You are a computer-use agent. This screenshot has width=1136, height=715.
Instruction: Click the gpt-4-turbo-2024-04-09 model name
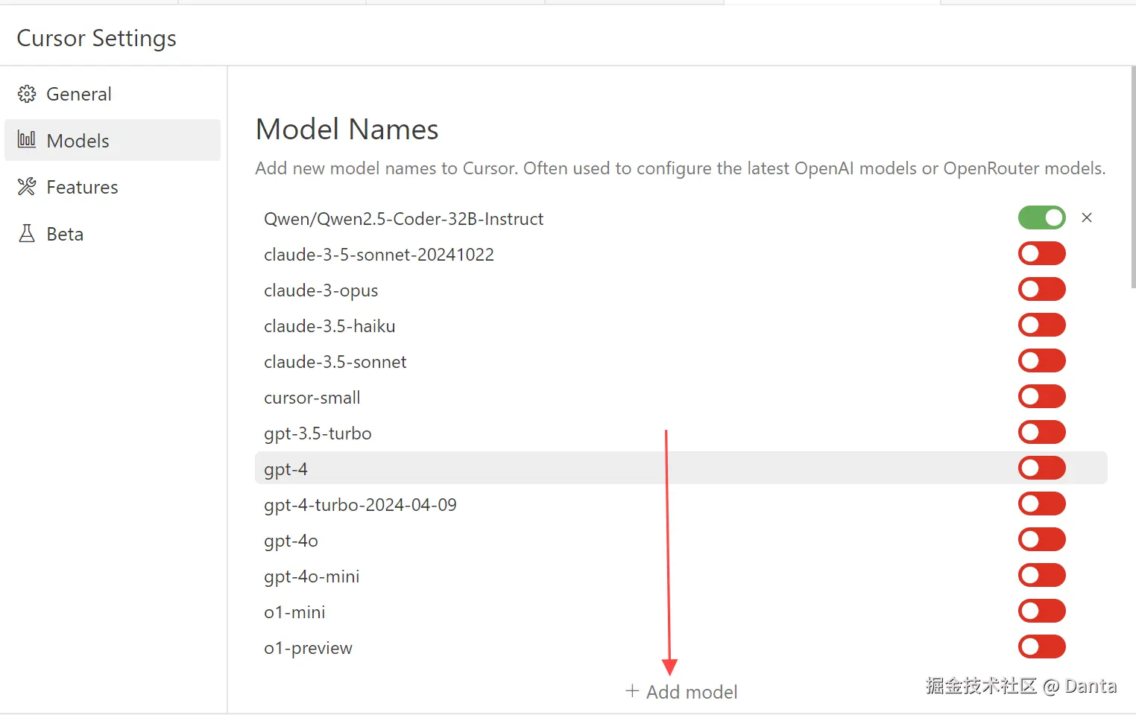(x=360, y=505)
